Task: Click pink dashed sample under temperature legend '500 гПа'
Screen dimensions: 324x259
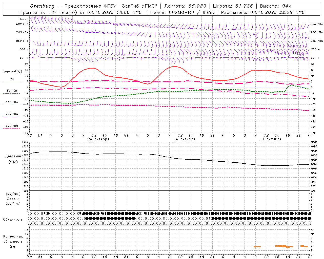Action: point(11,128)
